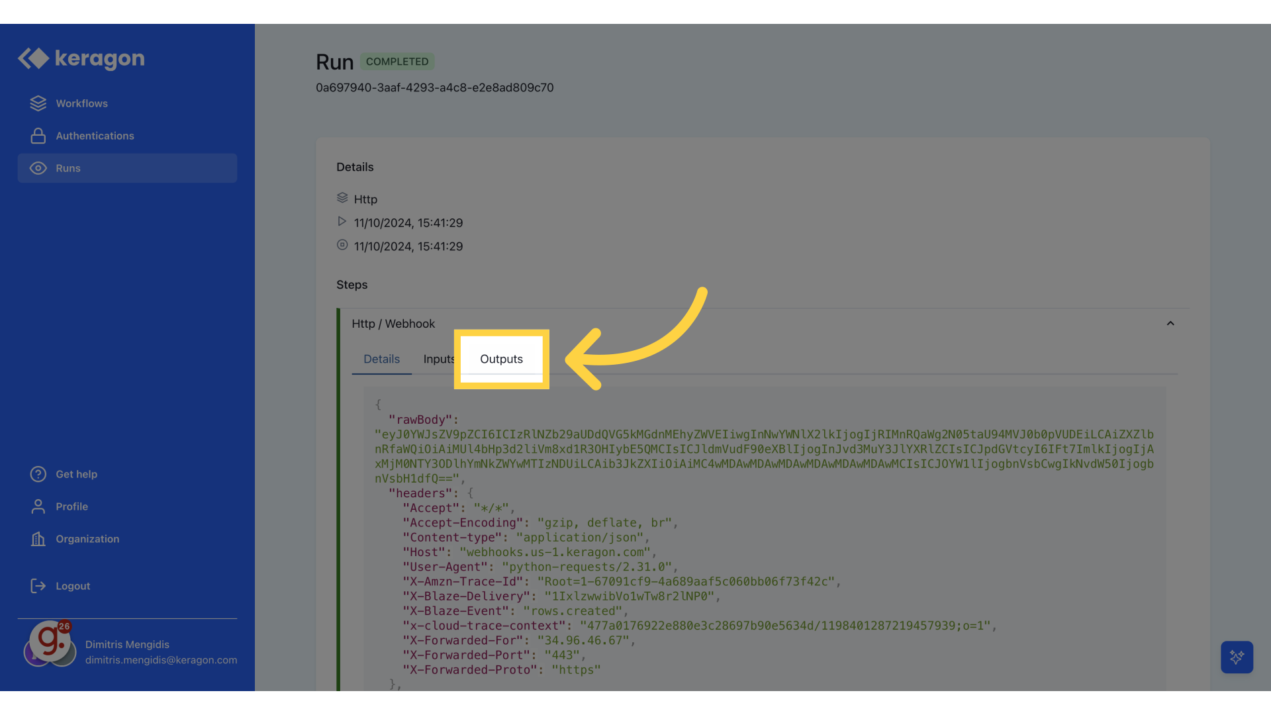Click the layers icon next to Http
The width and height of the screenshot is (1271, 715).
coord(342,198)
